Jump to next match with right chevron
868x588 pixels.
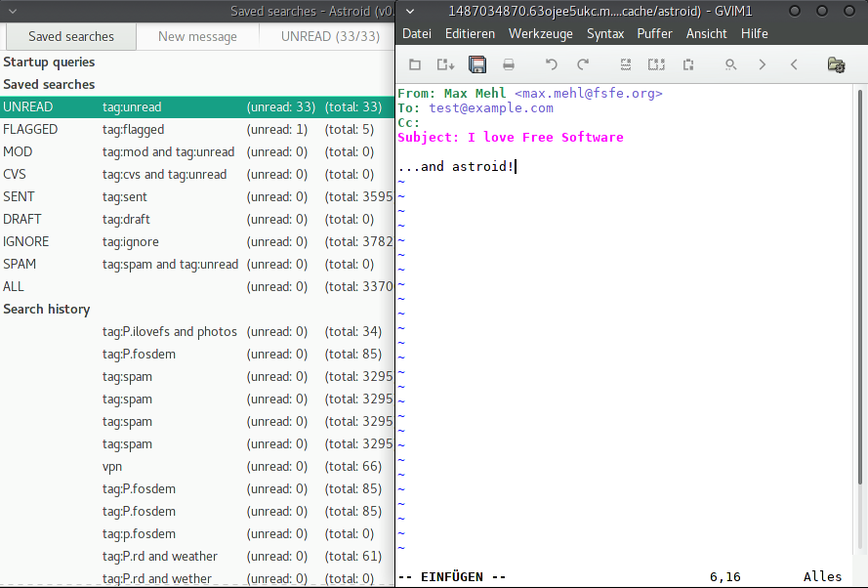click(763, 64)
